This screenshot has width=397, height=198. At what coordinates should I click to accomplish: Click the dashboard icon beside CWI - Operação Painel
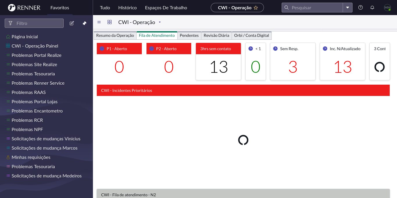tap(8, 46)
